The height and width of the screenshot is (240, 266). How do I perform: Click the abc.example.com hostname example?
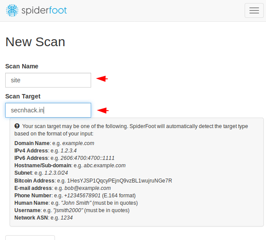(x=105, y=166)
